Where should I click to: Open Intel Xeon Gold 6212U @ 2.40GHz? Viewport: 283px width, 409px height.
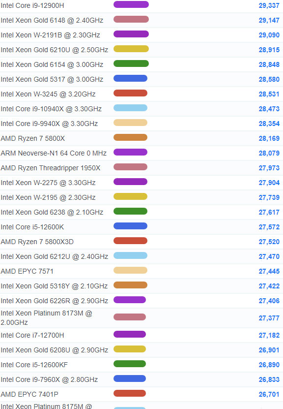point(54,256)
